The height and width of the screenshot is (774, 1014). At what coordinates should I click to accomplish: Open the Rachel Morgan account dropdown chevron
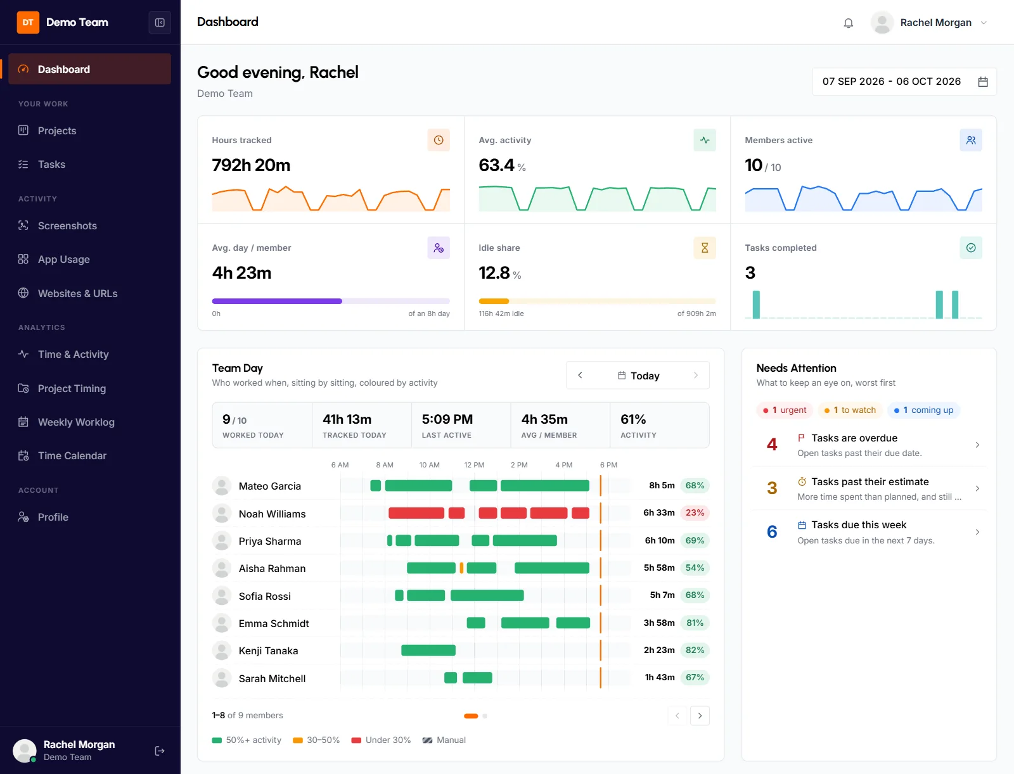coord(984,23)
